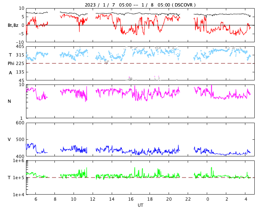Image resolution: width=260 pixels, height=208 pixels.
Task: Click the Bt,Bz axis label
Action: 13,25
